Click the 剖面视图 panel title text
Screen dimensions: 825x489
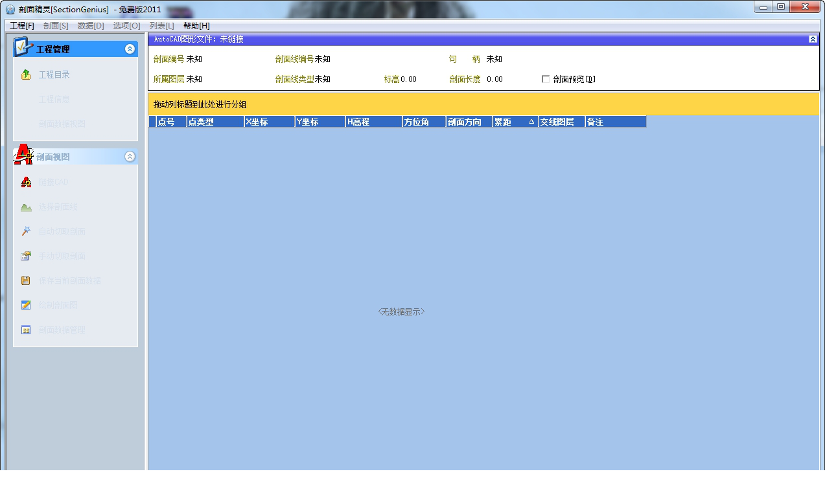[53, 157]
